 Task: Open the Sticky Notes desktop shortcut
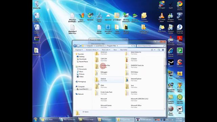162,28
